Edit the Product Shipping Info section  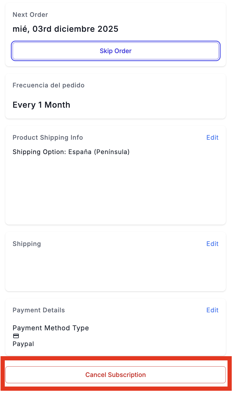click(212, 137)
